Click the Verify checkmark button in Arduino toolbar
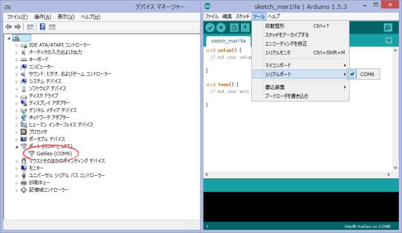402x233 pixels. point(210,28)
